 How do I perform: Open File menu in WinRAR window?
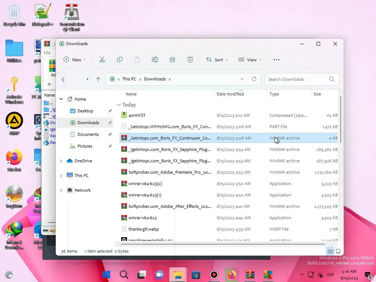point(47,53)
